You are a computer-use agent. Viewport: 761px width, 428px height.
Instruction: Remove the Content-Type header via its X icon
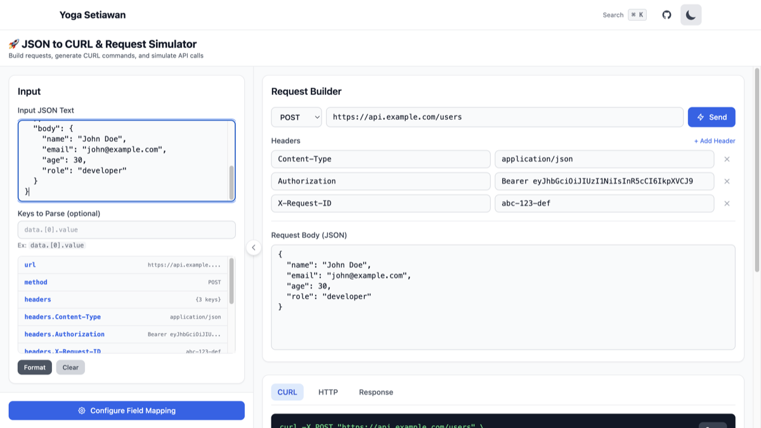(727, 159)
